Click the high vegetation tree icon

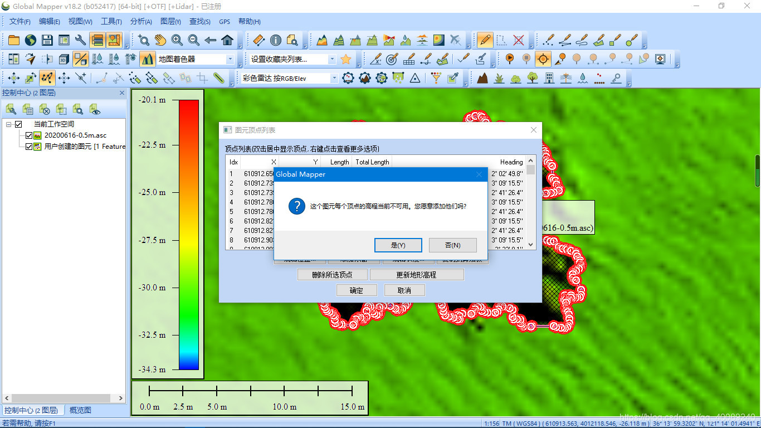tap(533, 78)
